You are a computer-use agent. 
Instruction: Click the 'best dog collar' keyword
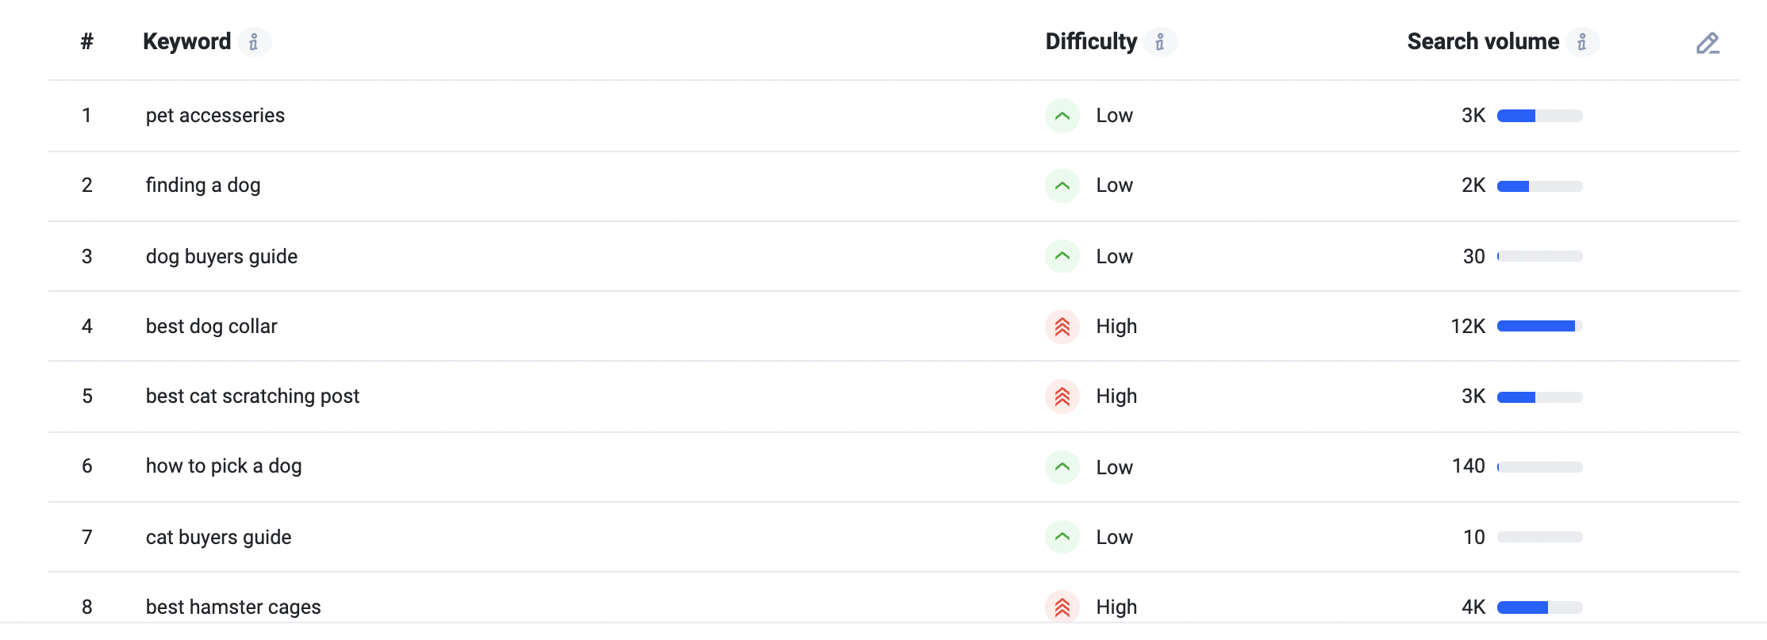point(211,327)
